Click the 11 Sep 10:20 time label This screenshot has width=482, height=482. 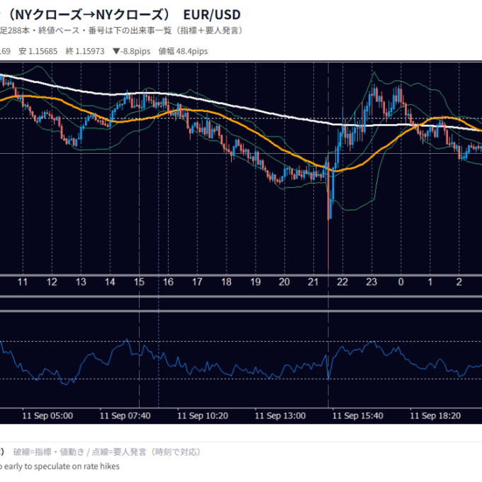click(x=203, y=416)
